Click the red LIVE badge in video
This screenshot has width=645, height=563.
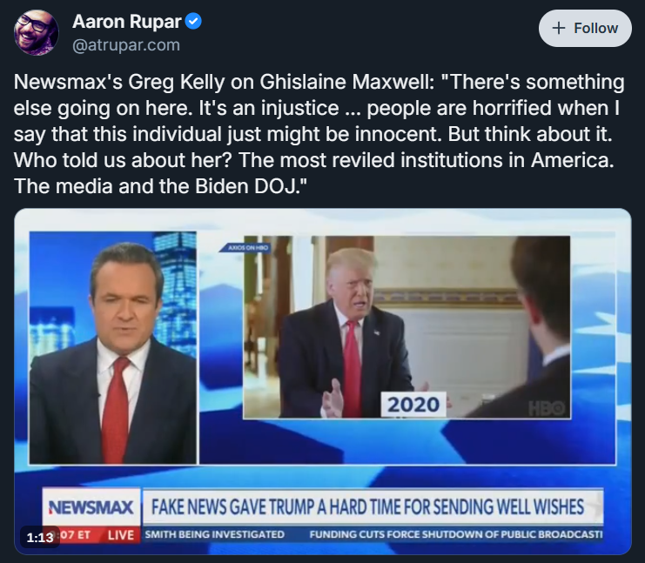pyautogui.click(x=120, y=535)
